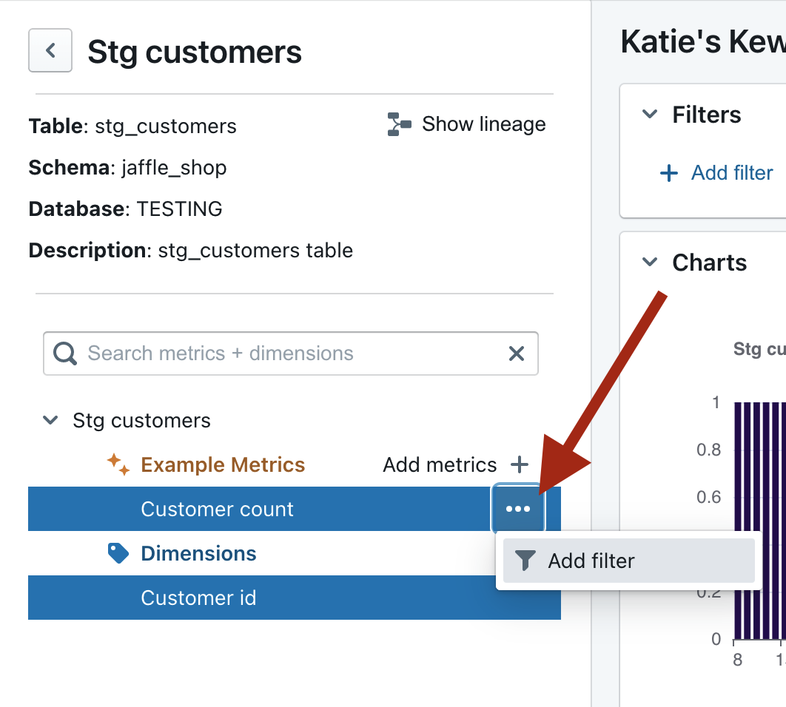Viewport: 786px width, 707px height.
Task: Clear the search box with the X
Action: tap(517, 353)
